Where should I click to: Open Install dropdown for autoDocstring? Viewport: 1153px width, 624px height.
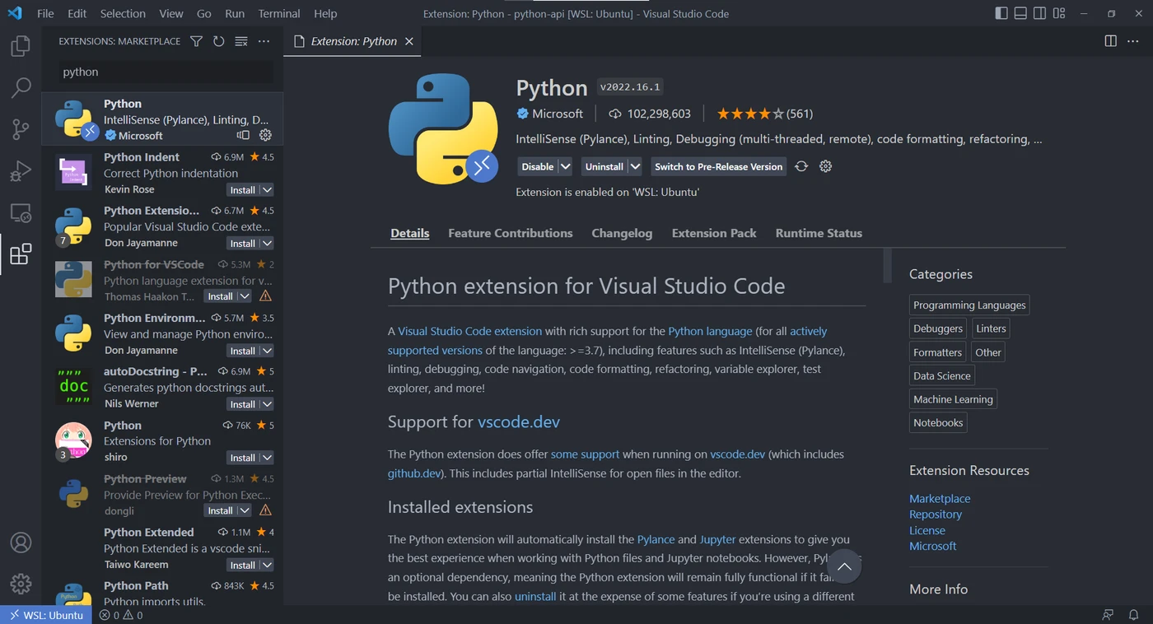[266, 404]
